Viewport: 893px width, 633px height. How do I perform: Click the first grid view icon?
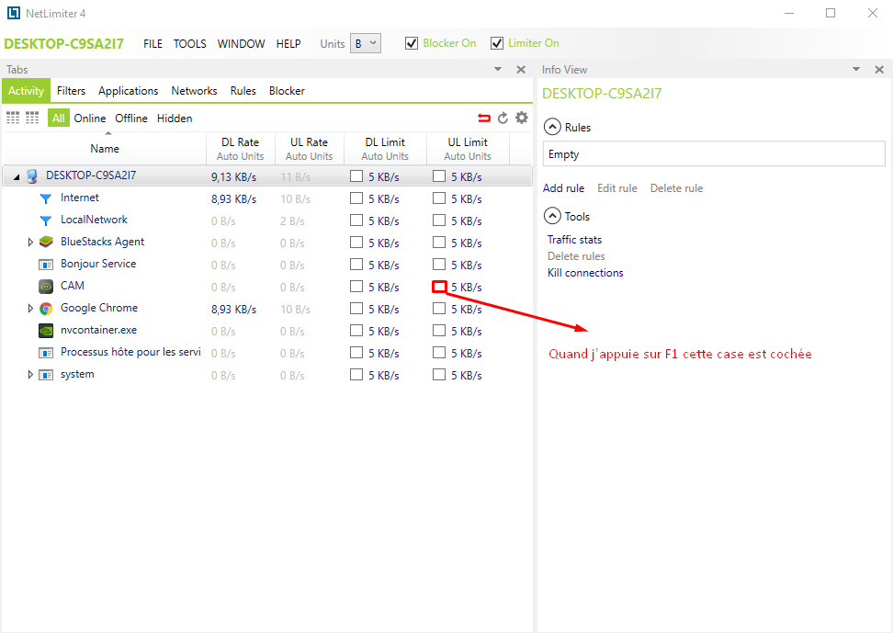point(13,118)
